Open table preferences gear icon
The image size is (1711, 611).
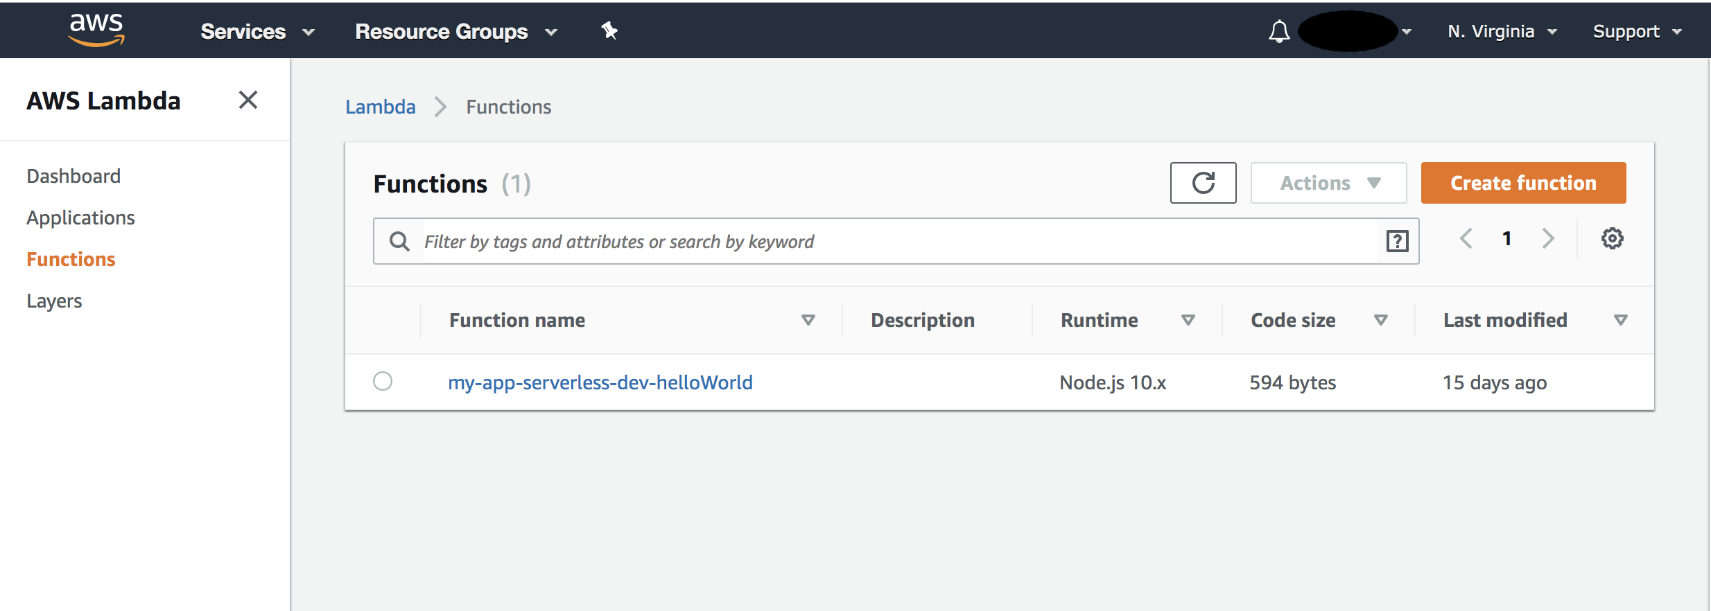pyautogui.click(x=1612, y=238)
